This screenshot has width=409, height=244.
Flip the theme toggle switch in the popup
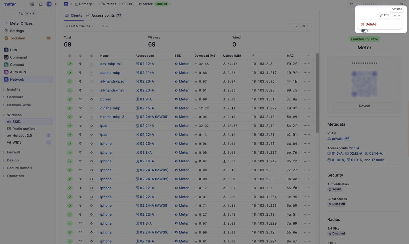click(364, 30)
